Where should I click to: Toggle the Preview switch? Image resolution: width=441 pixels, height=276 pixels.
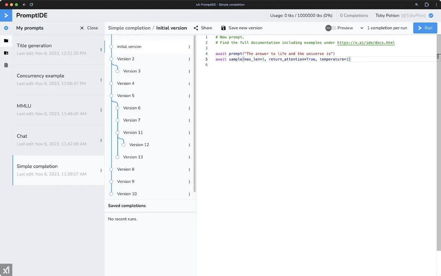[x=330, y=28]
